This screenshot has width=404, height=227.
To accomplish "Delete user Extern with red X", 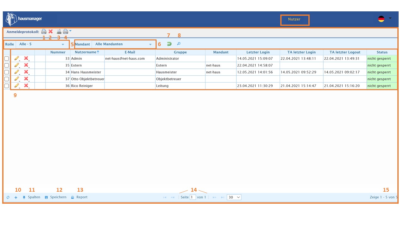I will [26, 65].
